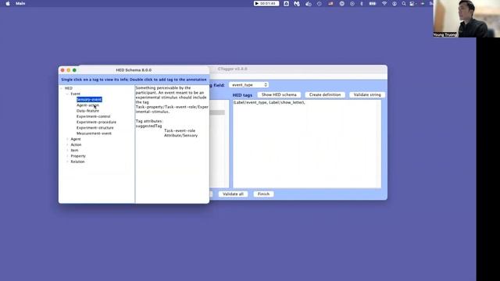Select the Agent-action tag
Screen dimensions: 500x281
pyautogui.click(x=87, y=105)
